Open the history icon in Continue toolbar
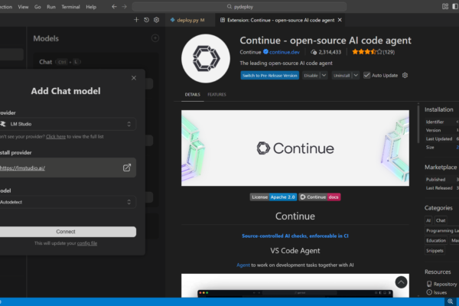 (x=146, y=20)
